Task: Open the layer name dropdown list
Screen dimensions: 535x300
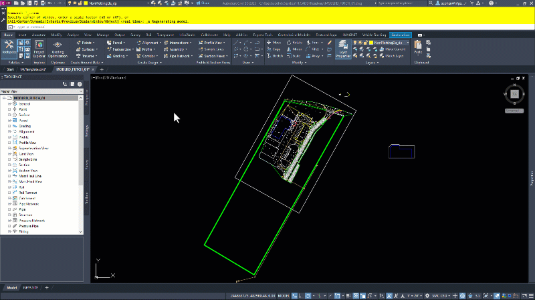Action: 392,42
